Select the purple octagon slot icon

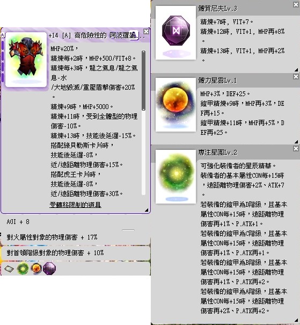[x=49, y=269]
